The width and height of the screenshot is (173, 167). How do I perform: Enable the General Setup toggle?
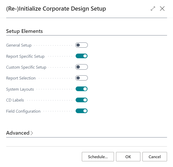[82, 45]
